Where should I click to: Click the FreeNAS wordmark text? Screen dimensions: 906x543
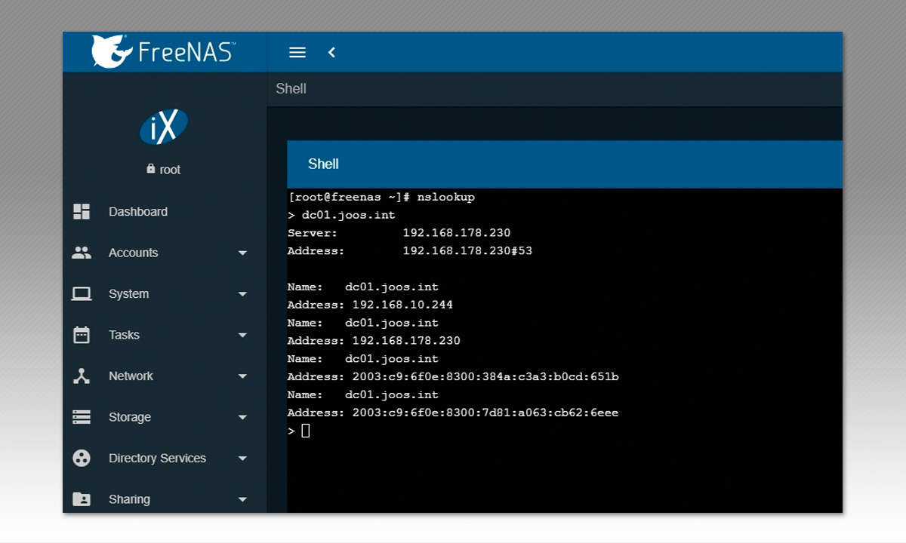coord(187,51)
